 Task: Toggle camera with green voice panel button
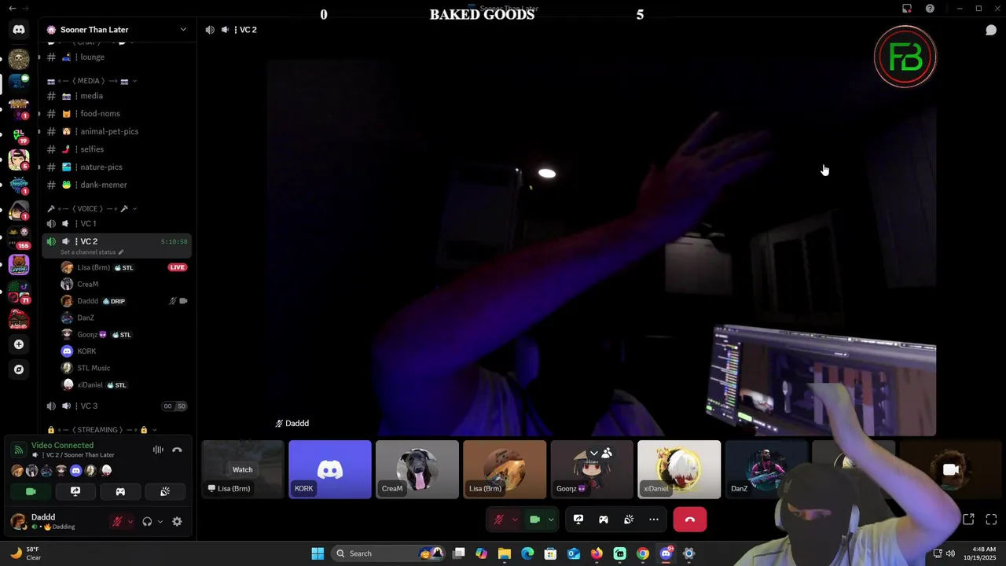pyautogui.click(x=31, y=491)
